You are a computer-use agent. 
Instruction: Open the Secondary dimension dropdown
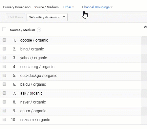[47, 17]
